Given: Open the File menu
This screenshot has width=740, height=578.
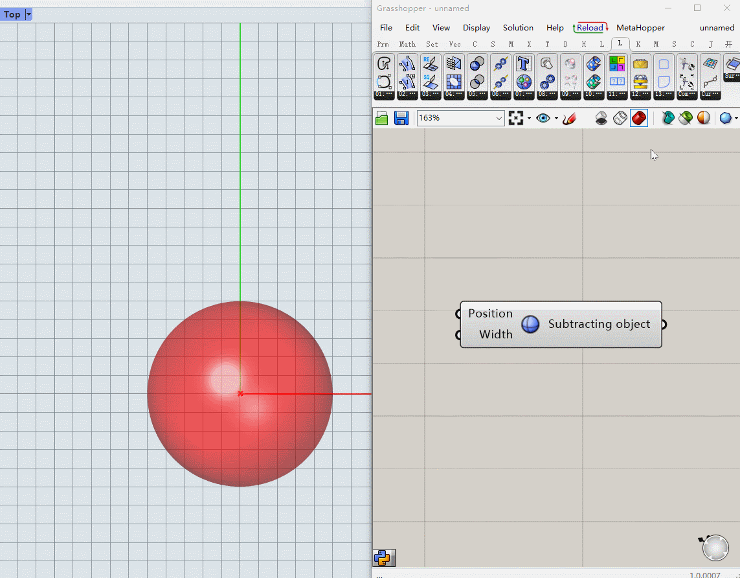Looking at the screenshot, I should (386, 28).
